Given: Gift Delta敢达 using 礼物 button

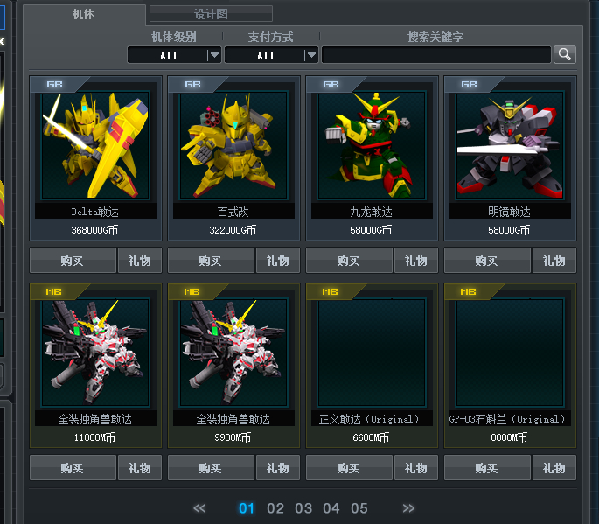Looking at the screenshot, I should point(140,261).
